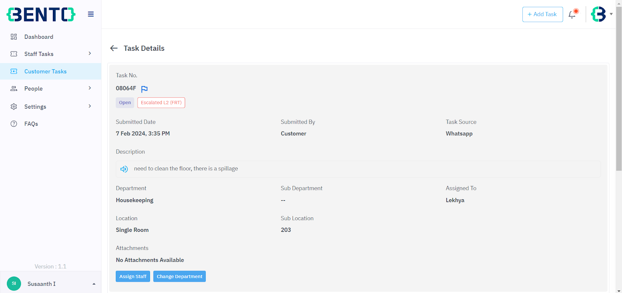Click the Change Department button

tap(180, 276)
